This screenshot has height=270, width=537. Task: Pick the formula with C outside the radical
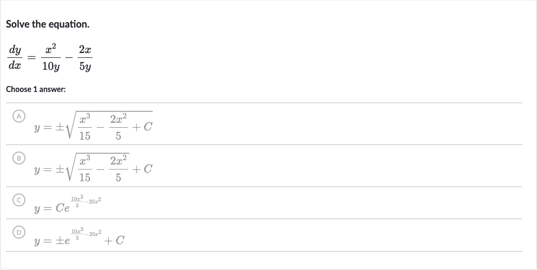(x=93, y=167)
